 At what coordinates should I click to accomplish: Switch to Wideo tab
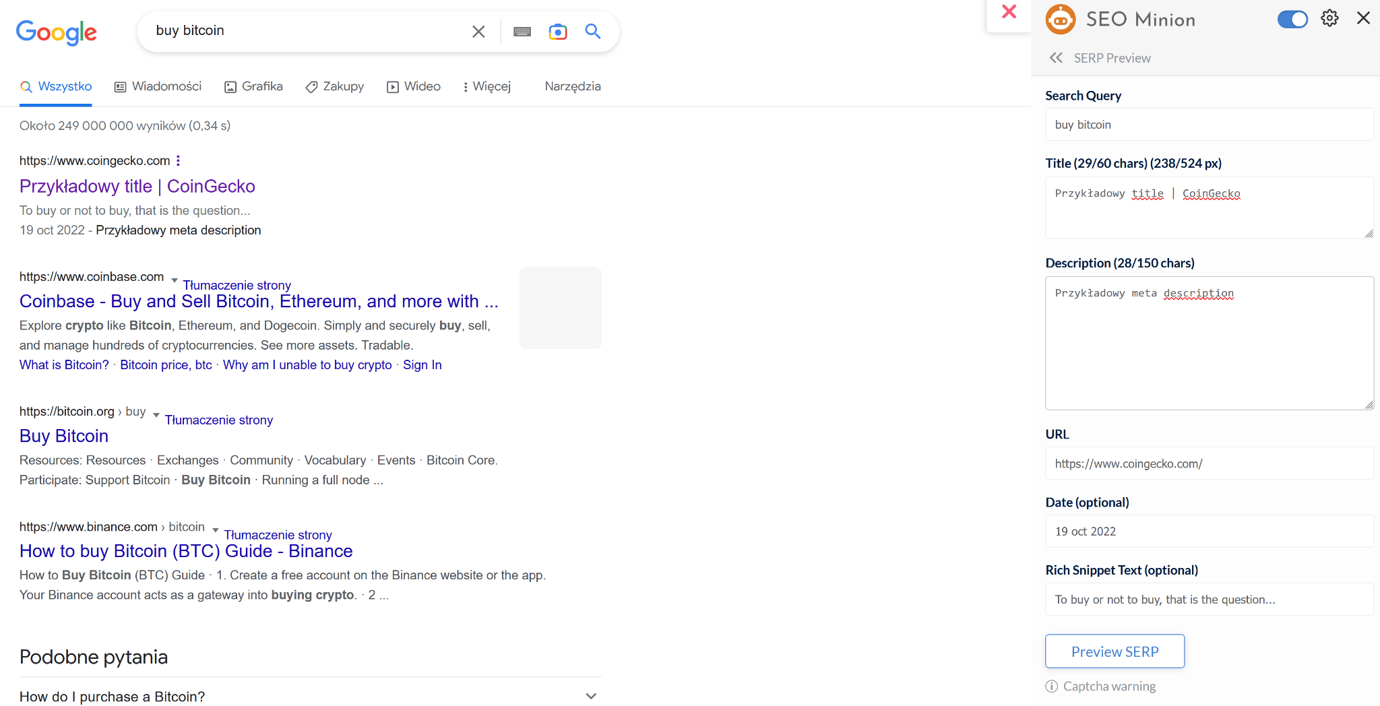[x=414, y=87]
